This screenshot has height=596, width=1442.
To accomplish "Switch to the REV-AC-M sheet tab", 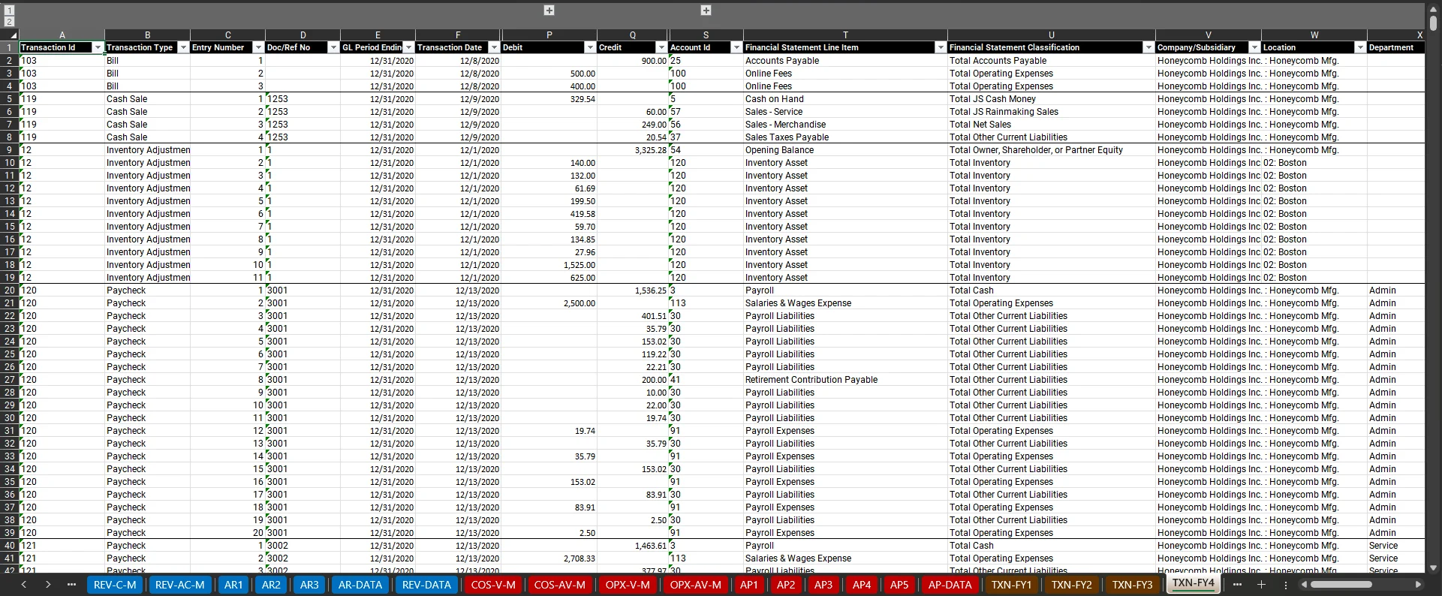I will [x=180, y=585].
